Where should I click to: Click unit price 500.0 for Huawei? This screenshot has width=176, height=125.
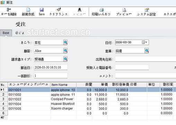point(100,104)
